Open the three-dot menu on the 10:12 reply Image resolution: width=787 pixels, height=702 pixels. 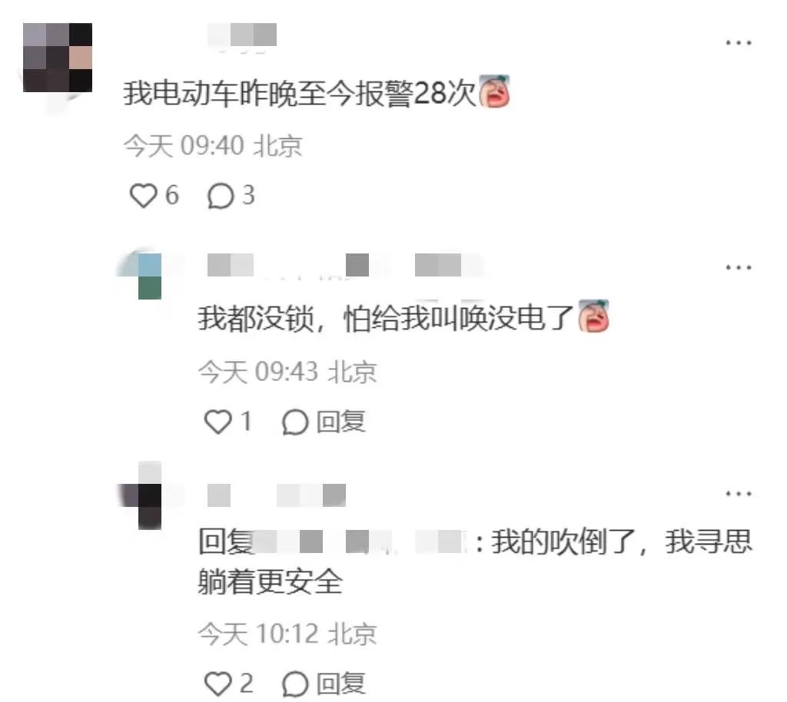click(x=739, y=494)
